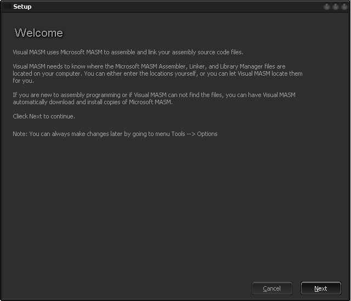Click the Next button to continue setup
351x301 pixels.
pyautogui.click(x=321, y=288)
